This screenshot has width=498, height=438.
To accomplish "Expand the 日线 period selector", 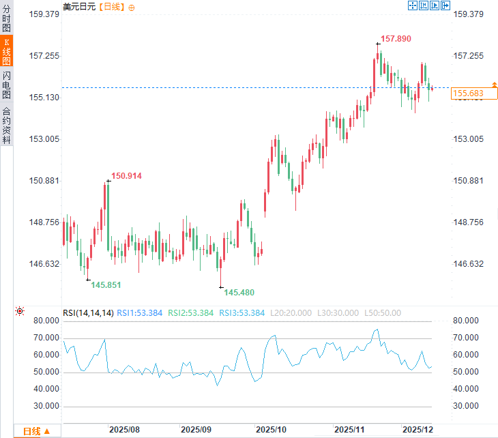I will pyautogui.click(x=37, y=431).
